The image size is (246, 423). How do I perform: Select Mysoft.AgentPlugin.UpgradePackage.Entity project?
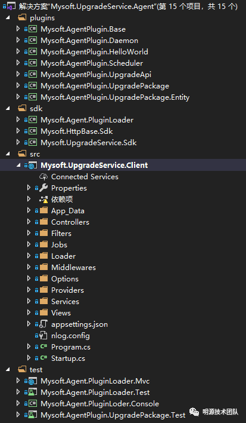[115, 97]
